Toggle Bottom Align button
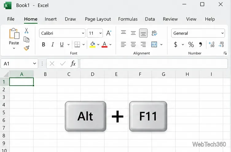 click(x=143, y=33)
